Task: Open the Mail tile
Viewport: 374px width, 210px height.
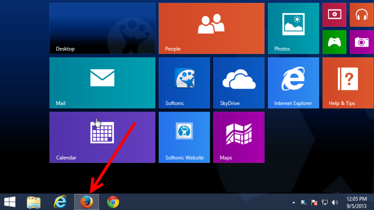Action: (102, 83)
